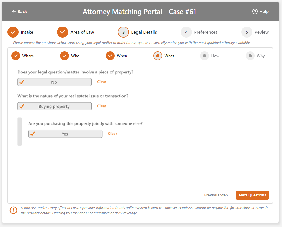Viewport: 282px width, 227px height.
Task: Jump to step 5 Review
Action: pyautogui.click(x=247, y=32)
